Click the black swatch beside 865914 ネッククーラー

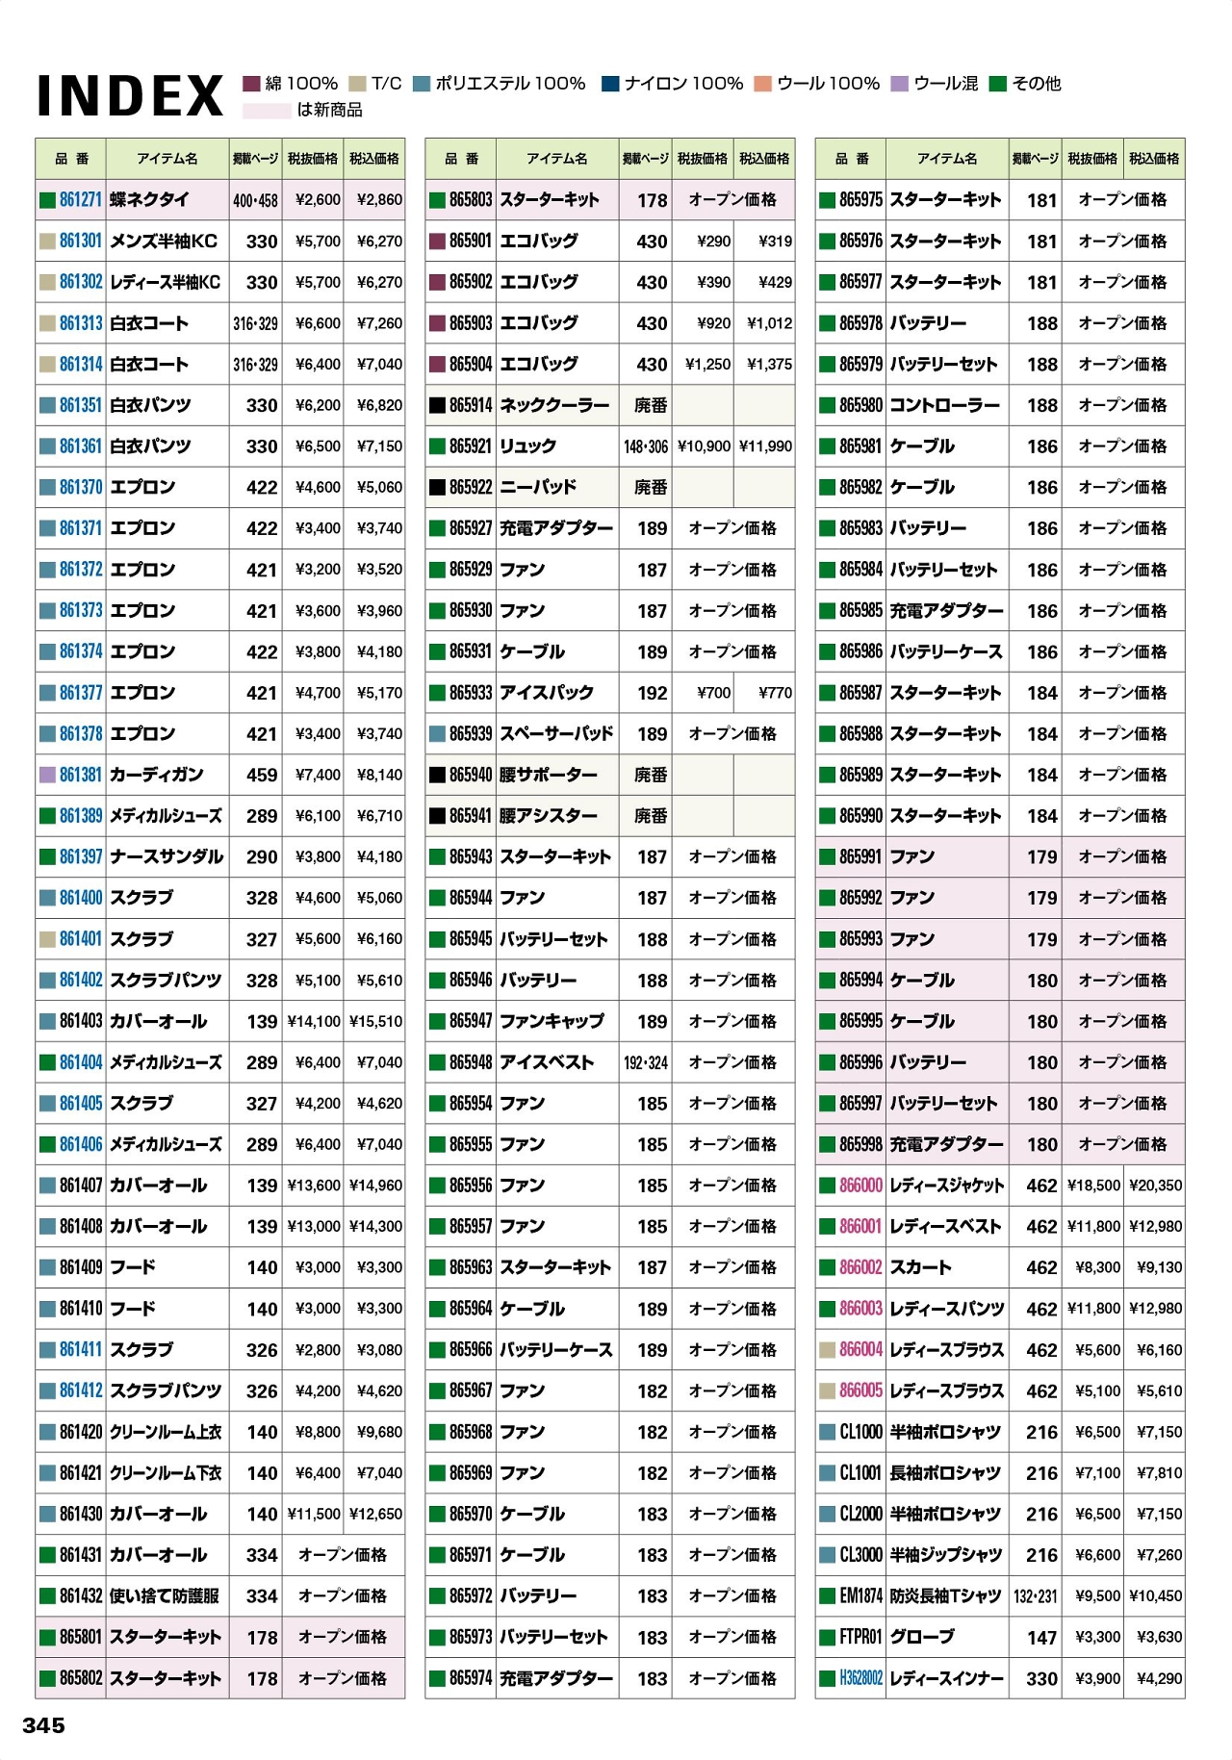(x=437, y=406)
